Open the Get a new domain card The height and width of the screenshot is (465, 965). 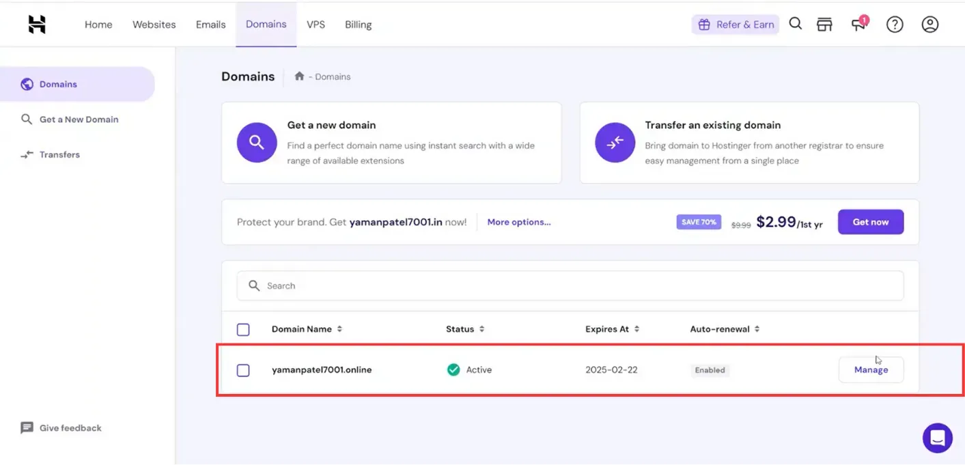pyautogui.click(x=391, y=143)
